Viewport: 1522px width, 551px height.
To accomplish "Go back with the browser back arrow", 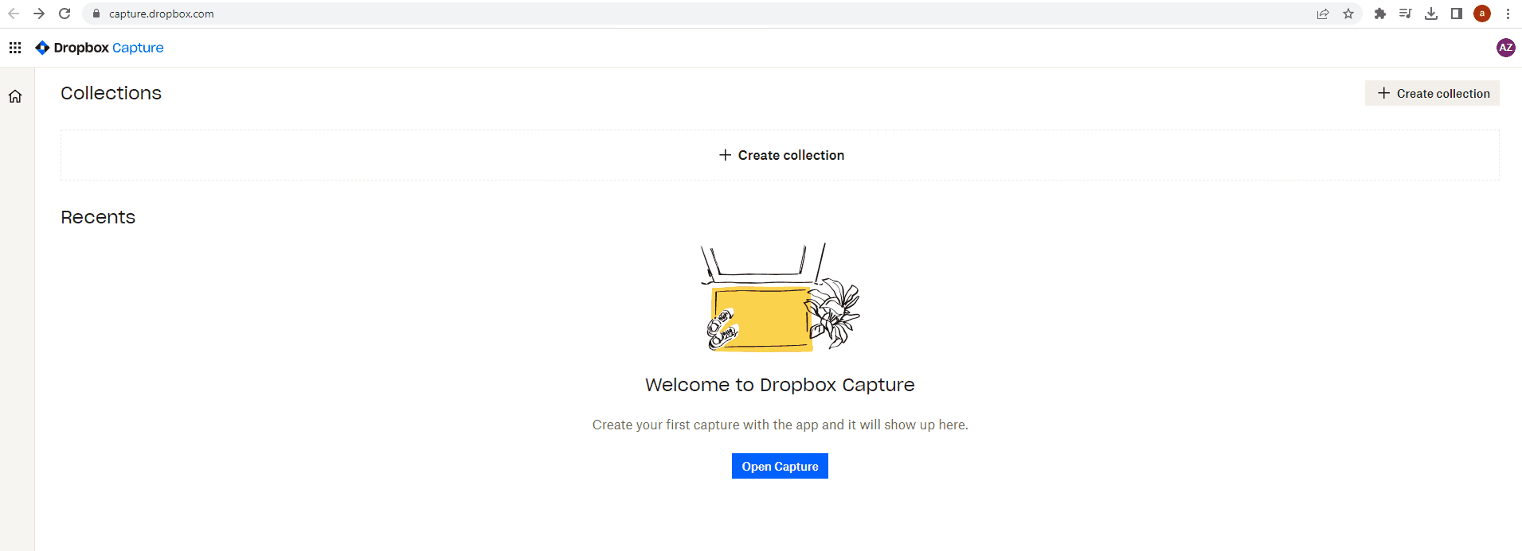I will pos(14,14).
